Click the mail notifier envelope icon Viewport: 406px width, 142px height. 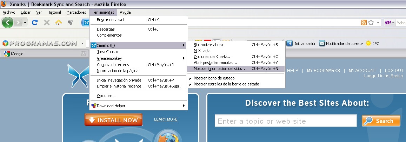322,44
